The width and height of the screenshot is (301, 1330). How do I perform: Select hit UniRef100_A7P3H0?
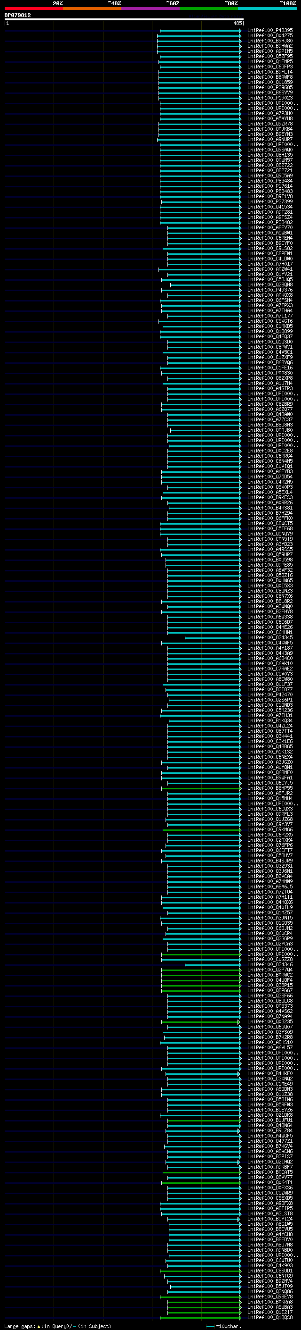pyautogui.click(x=270, y=114)
